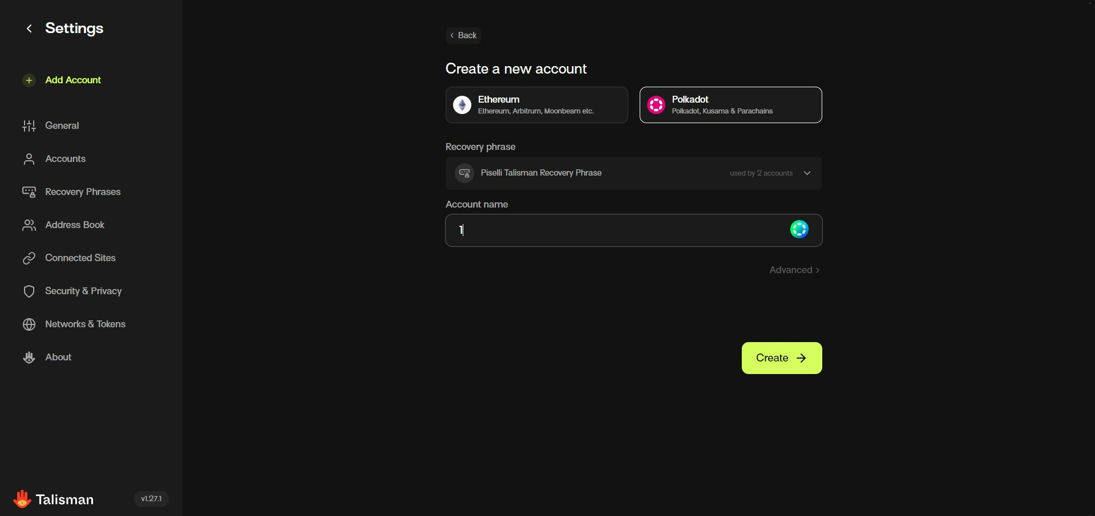Viewport: 1095px width, 516px height.
Task: Click the Ethereum diamond logo icon
Action: pos(462,105)
